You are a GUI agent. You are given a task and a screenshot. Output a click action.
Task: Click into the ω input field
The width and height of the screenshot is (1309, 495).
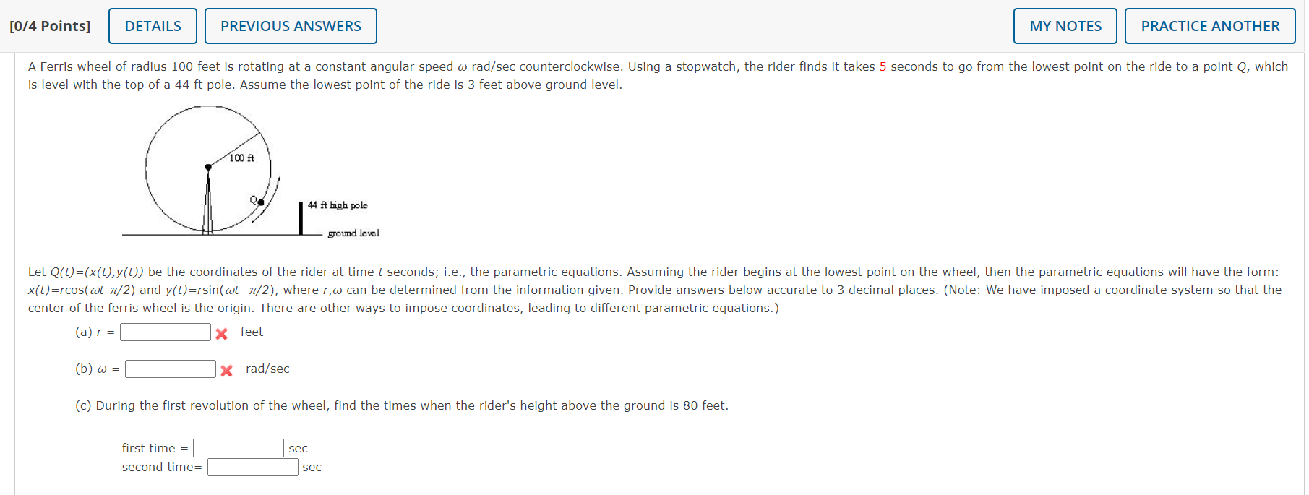pos(170,369)
